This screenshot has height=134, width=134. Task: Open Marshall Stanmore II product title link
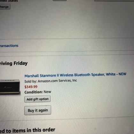(x=75, y=75)
